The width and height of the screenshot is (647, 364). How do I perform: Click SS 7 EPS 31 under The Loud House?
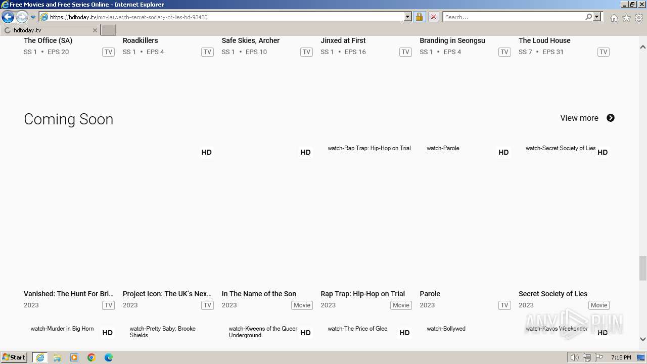[541, 52]
